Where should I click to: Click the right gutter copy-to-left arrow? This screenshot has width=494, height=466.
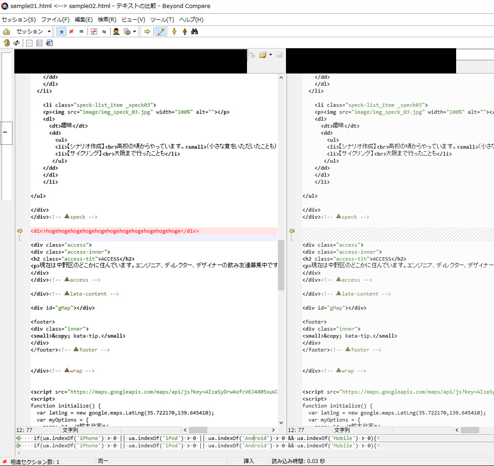pos(292,231)
